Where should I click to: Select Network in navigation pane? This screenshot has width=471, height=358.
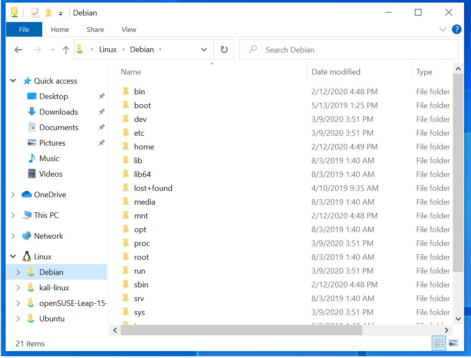[48, 236]
